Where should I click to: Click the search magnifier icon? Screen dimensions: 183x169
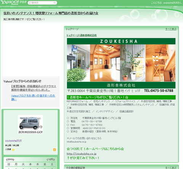55,3
